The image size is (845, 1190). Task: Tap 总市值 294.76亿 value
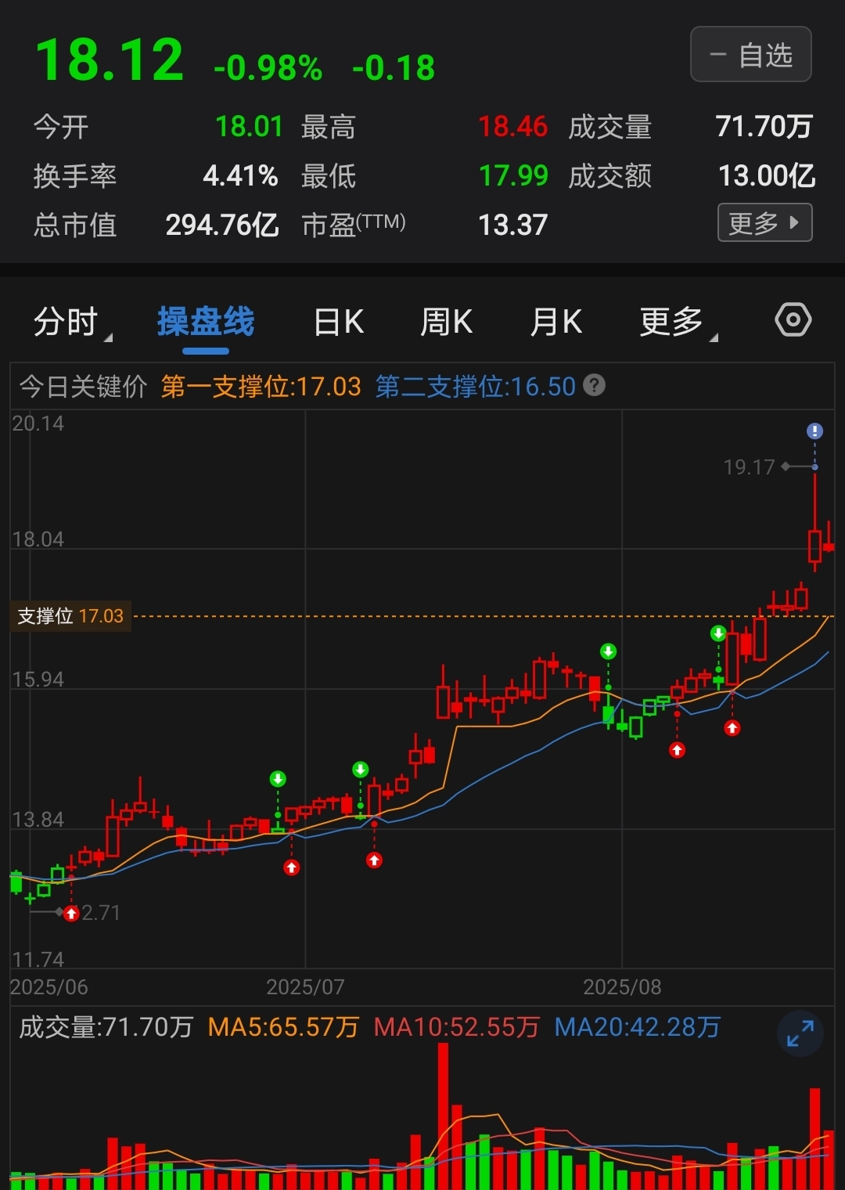click(x=222, y=225)
